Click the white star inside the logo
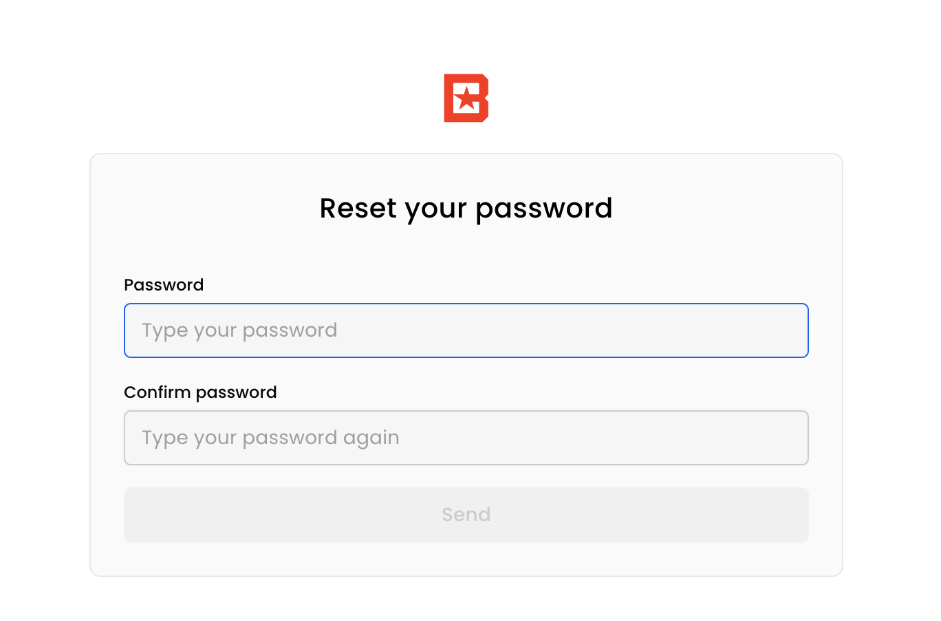 467,98
